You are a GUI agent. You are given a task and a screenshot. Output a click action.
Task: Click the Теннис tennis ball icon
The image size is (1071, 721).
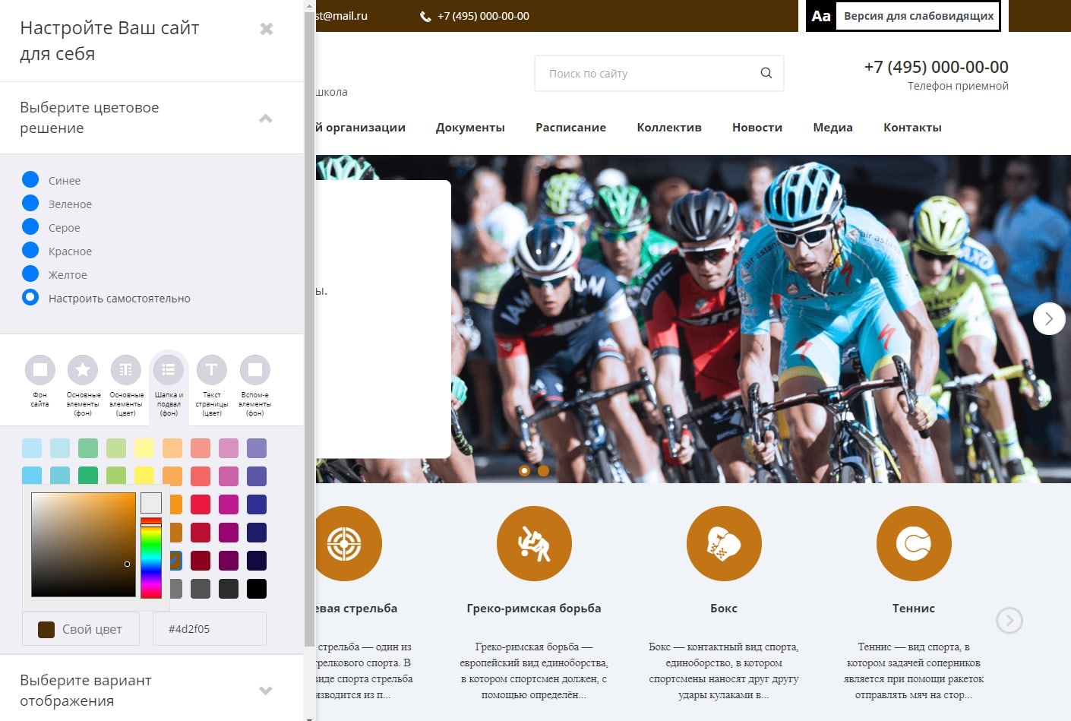914,544
